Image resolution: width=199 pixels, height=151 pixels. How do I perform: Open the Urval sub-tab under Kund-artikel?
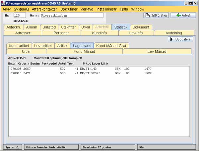point(26,51)
